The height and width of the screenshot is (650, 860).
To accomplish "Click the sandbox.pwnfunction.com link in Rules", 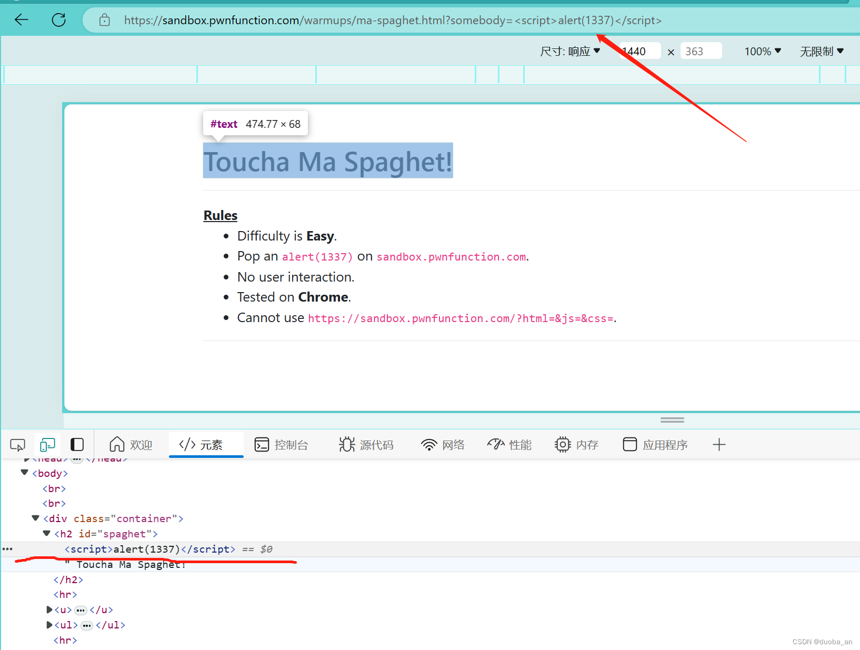I will 451,256.
